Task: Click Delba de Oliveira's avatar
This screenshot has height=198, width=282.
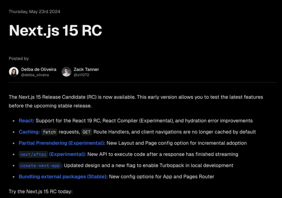Action: (14, 72)
